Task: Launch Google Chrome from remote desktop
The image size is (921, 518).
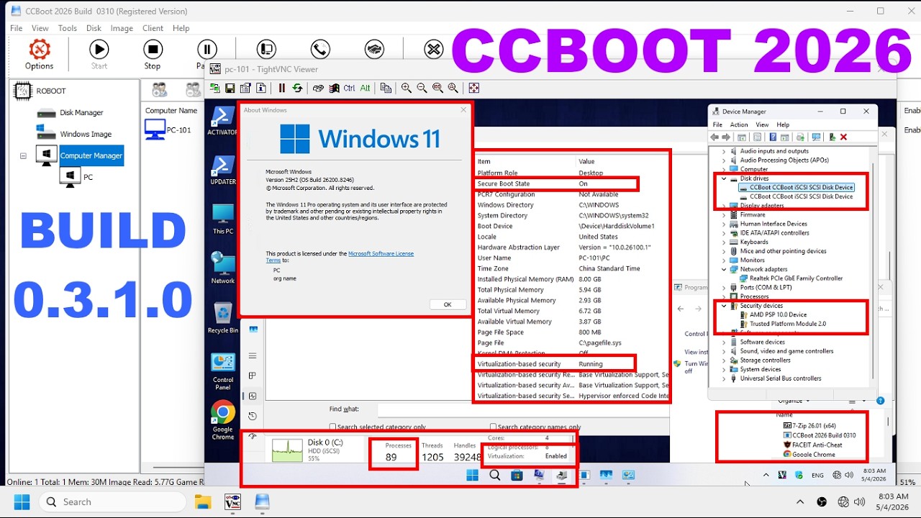Action: pos(222,420)
